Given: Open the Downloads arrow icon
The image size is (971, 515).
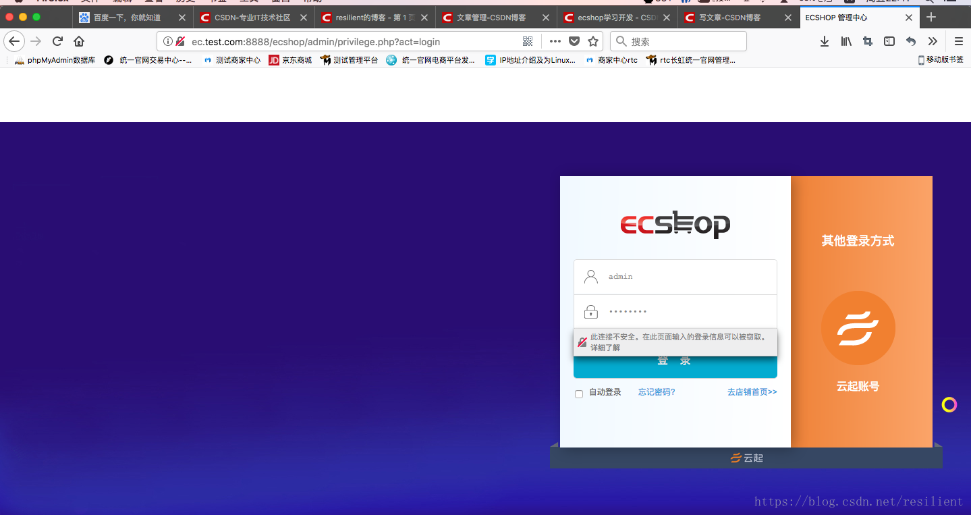Looking at the screenshot, I should pos(825,41).
